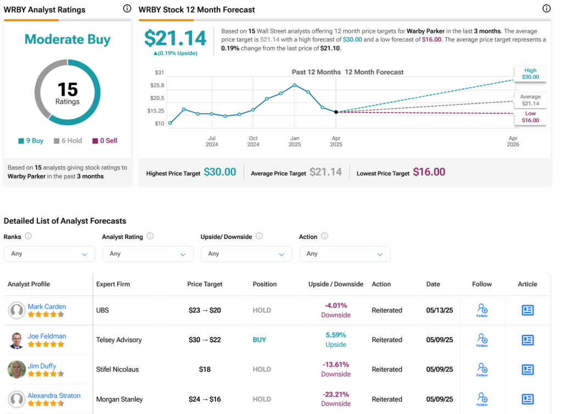This screenshot has height=414, width=562.
Task: Click Morgan Stanley firm cell
Action: 119,399
